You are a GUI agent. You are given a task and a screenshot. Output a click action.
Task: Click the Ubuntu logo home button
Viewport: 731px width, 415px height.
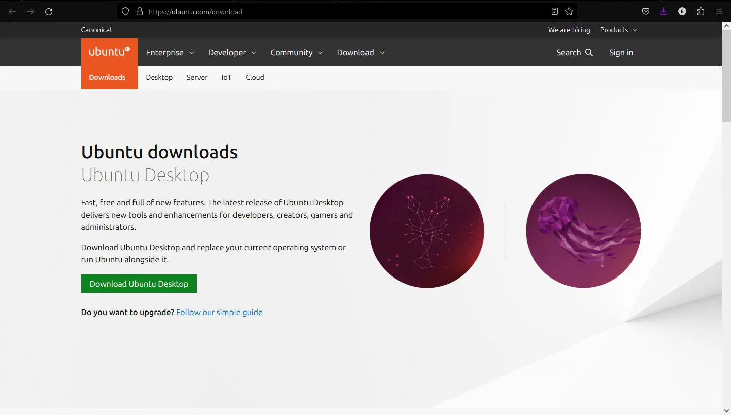109,52
